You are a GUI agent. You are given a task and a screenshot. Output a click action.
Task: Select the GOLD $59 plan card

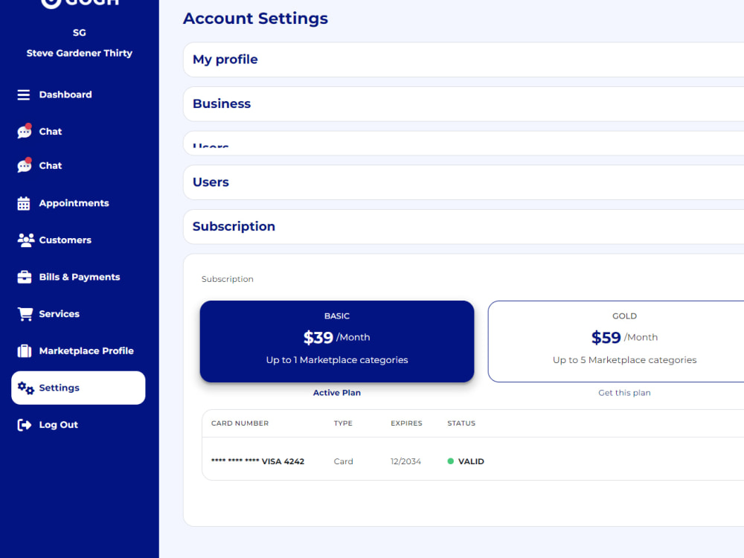[616, 341]
